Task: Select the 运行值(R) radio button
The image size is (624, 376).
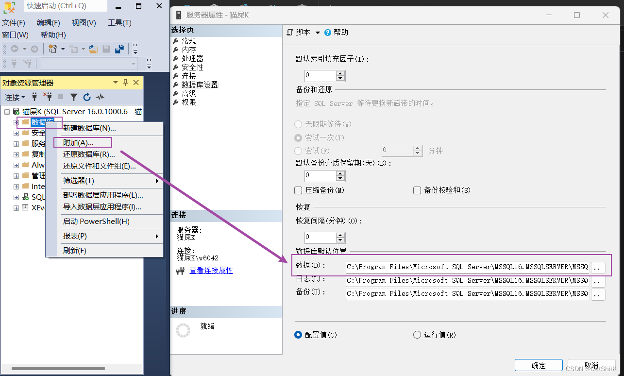Action: pyautogui.click(x=417, y=335)
